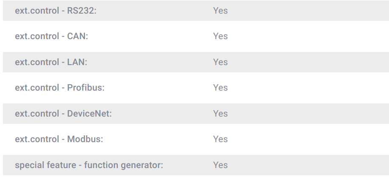389x177 pixels.
Task: Click the 'ext.control - Profibus:' label
Action: [x=60, y=88]
